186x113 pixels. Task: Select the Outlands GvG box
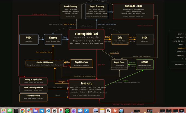coord(133,11)
